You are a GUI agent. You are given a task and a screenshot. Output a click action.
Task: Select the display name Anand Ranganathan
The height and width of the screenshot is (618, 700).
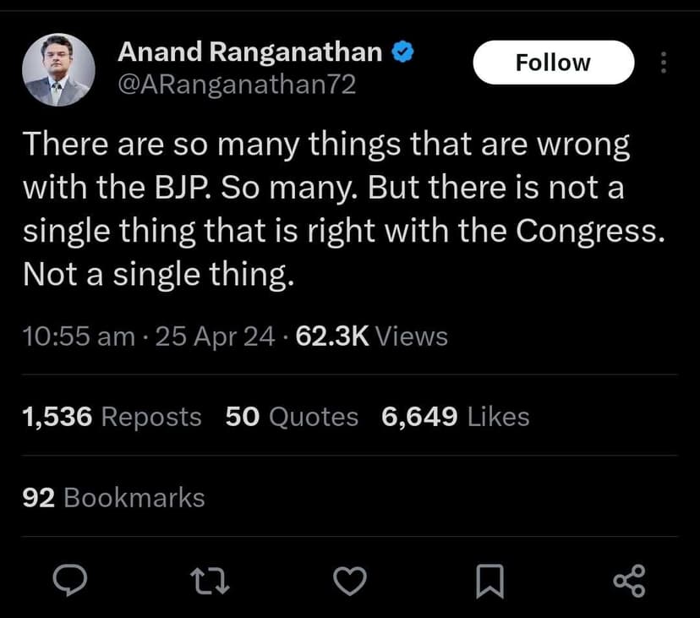coord(251,52)
